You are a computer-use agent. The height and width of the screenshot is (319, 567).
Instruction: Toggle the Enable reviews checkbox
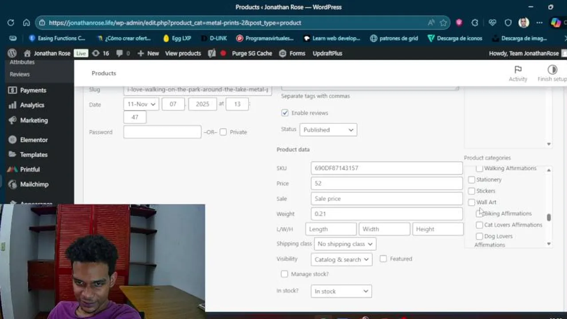[285, 113]
